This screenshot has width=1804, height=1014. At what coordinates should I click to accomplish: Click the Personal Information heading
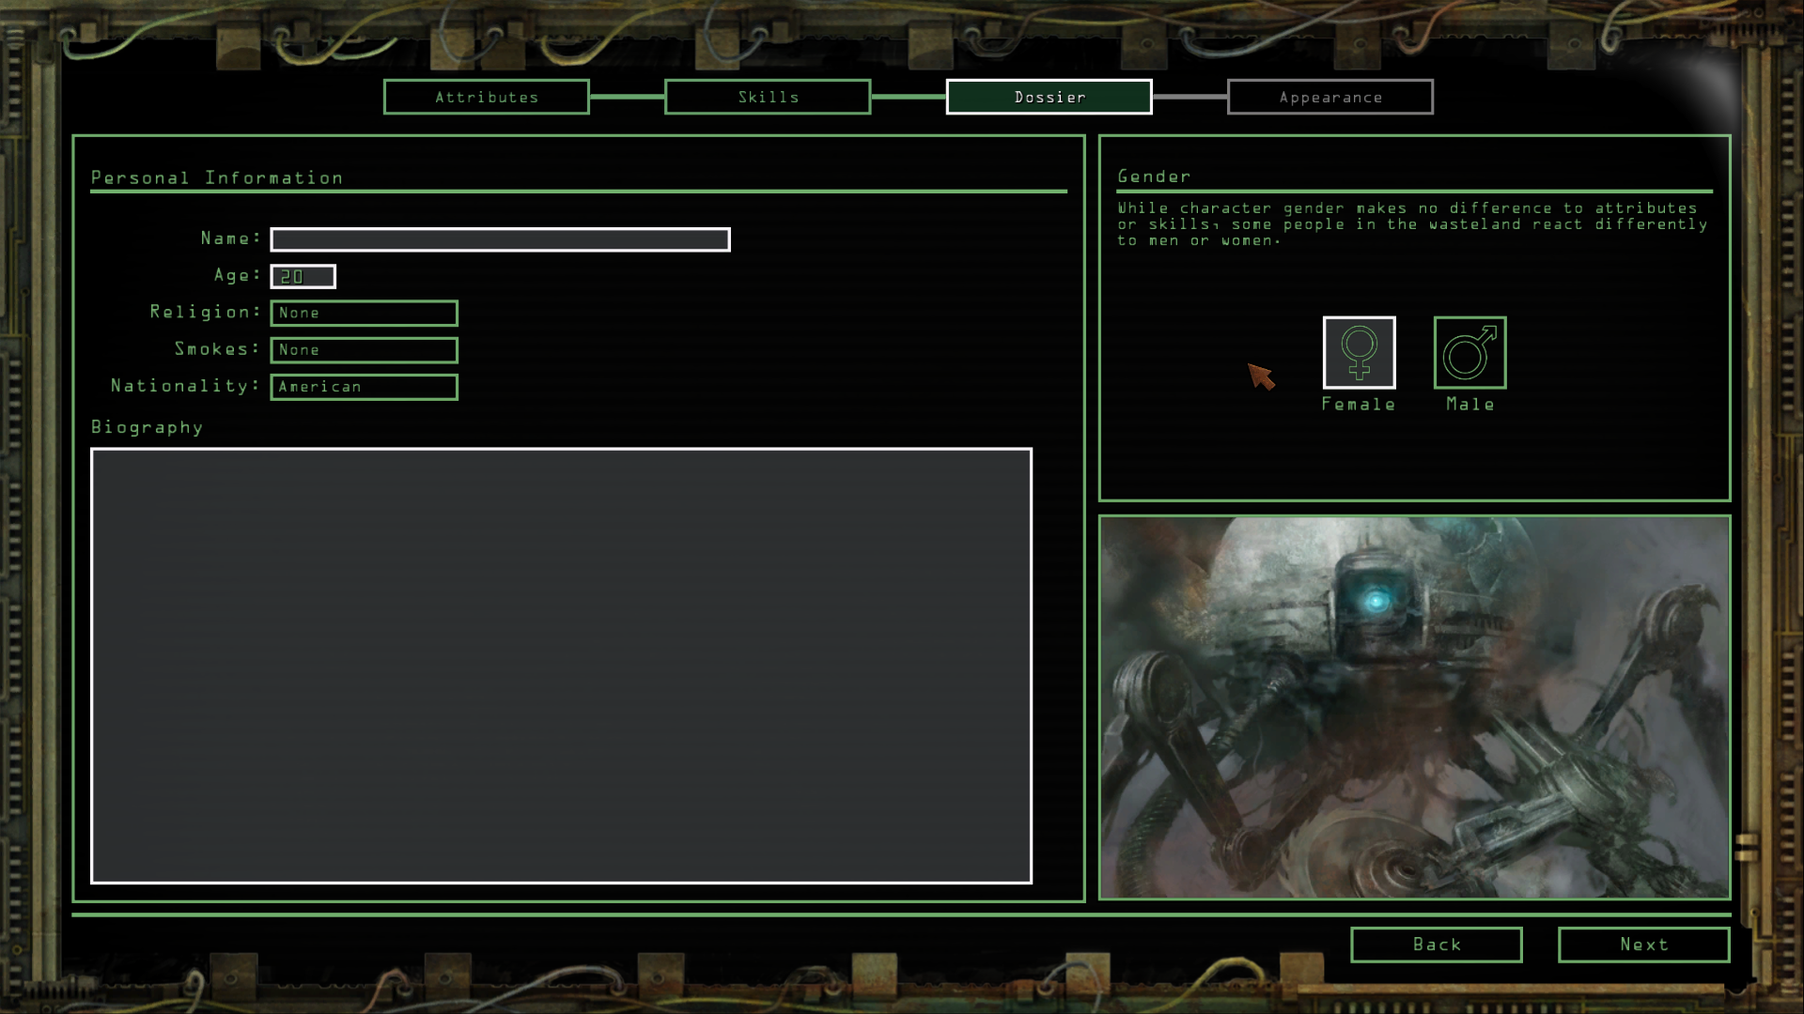coord(217,178)
